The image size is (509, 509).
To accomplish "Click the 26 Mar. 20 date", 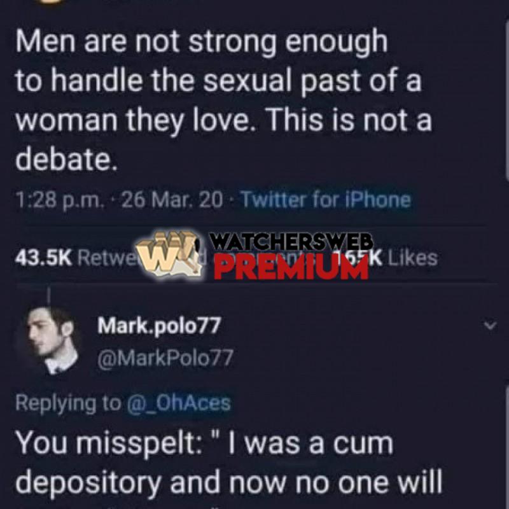I will pos(172,199).
